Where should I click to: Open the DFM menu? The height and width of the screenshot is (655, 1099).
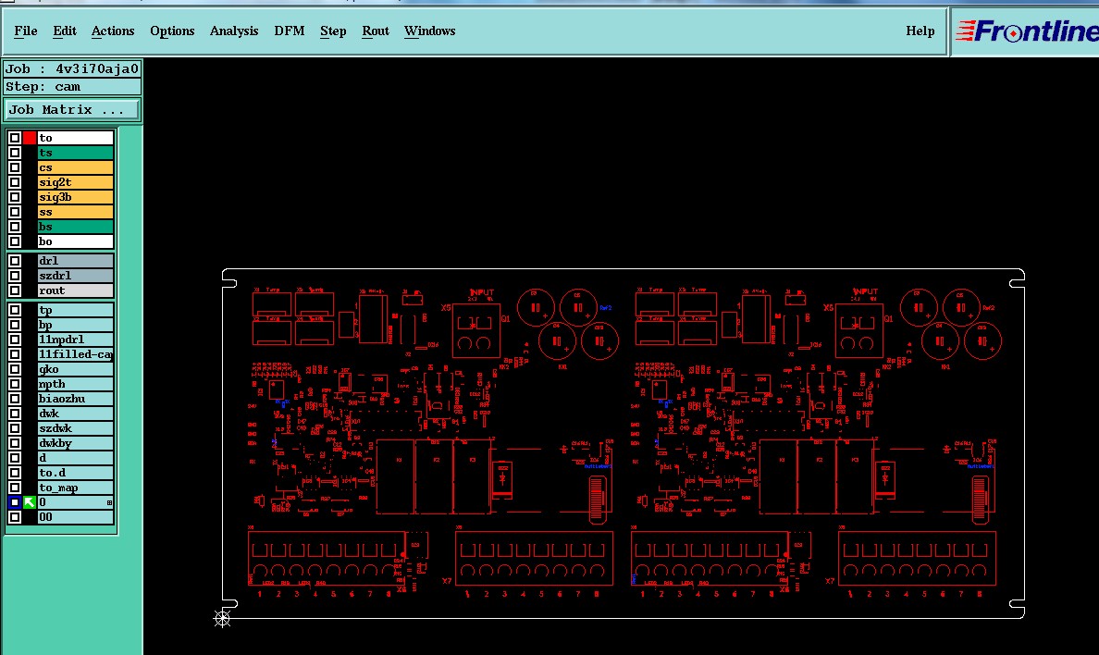click(x=290, y=31)
